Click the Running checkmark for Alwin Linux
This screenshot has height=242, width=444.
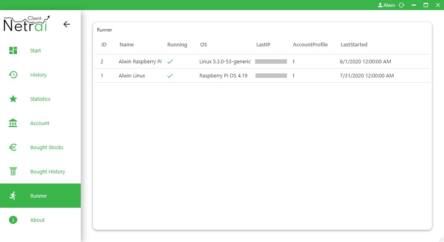click(170, 75)
